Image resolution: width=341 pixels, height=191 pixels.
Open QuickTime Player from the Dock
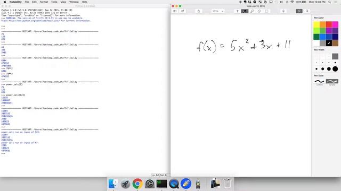tap(174, 184)
